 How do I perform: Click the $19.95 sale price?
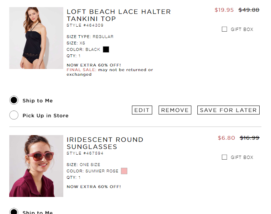224,10
